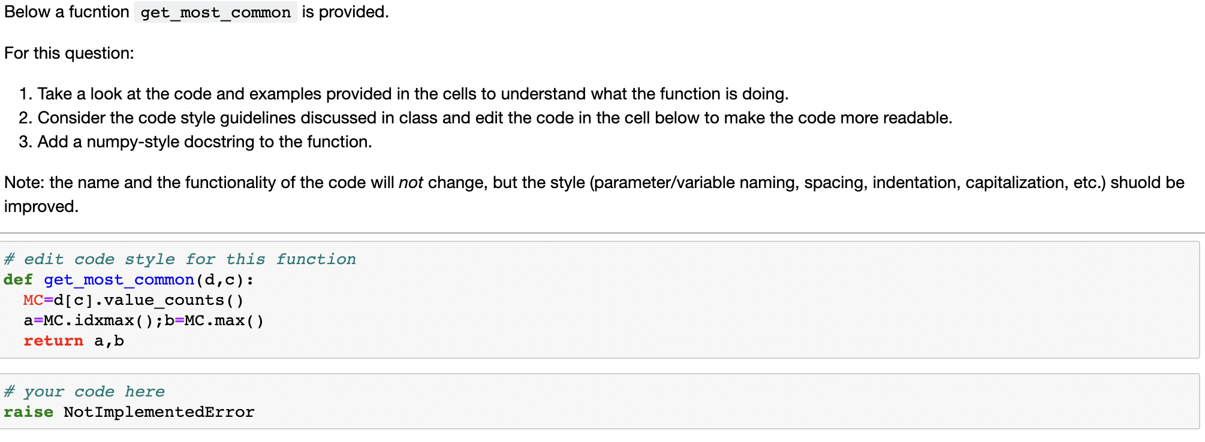The image size is (1205, 442).
Task: Click the raise keyword in second cell
Action: (28, 412)
